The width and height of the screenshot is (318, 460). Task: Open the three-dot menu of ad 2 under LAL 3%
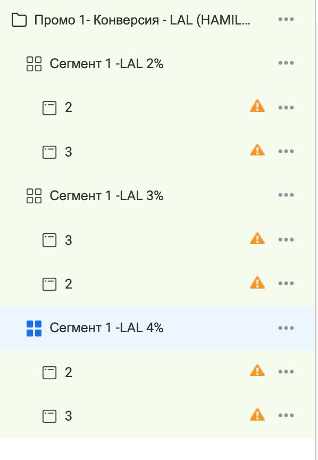[286, 283]
